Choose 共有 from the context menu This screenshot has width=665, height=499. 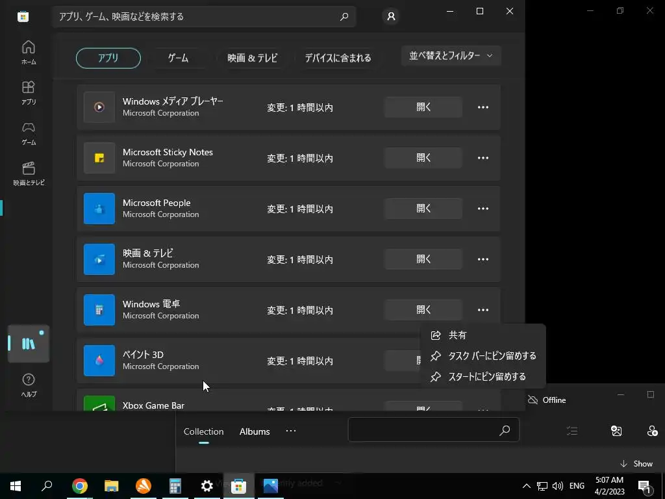point(483,335)
